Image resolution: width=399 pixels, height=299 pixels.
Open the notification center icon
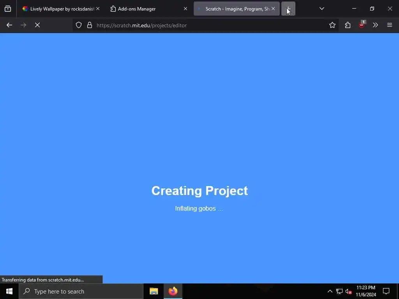coord(386,291)
